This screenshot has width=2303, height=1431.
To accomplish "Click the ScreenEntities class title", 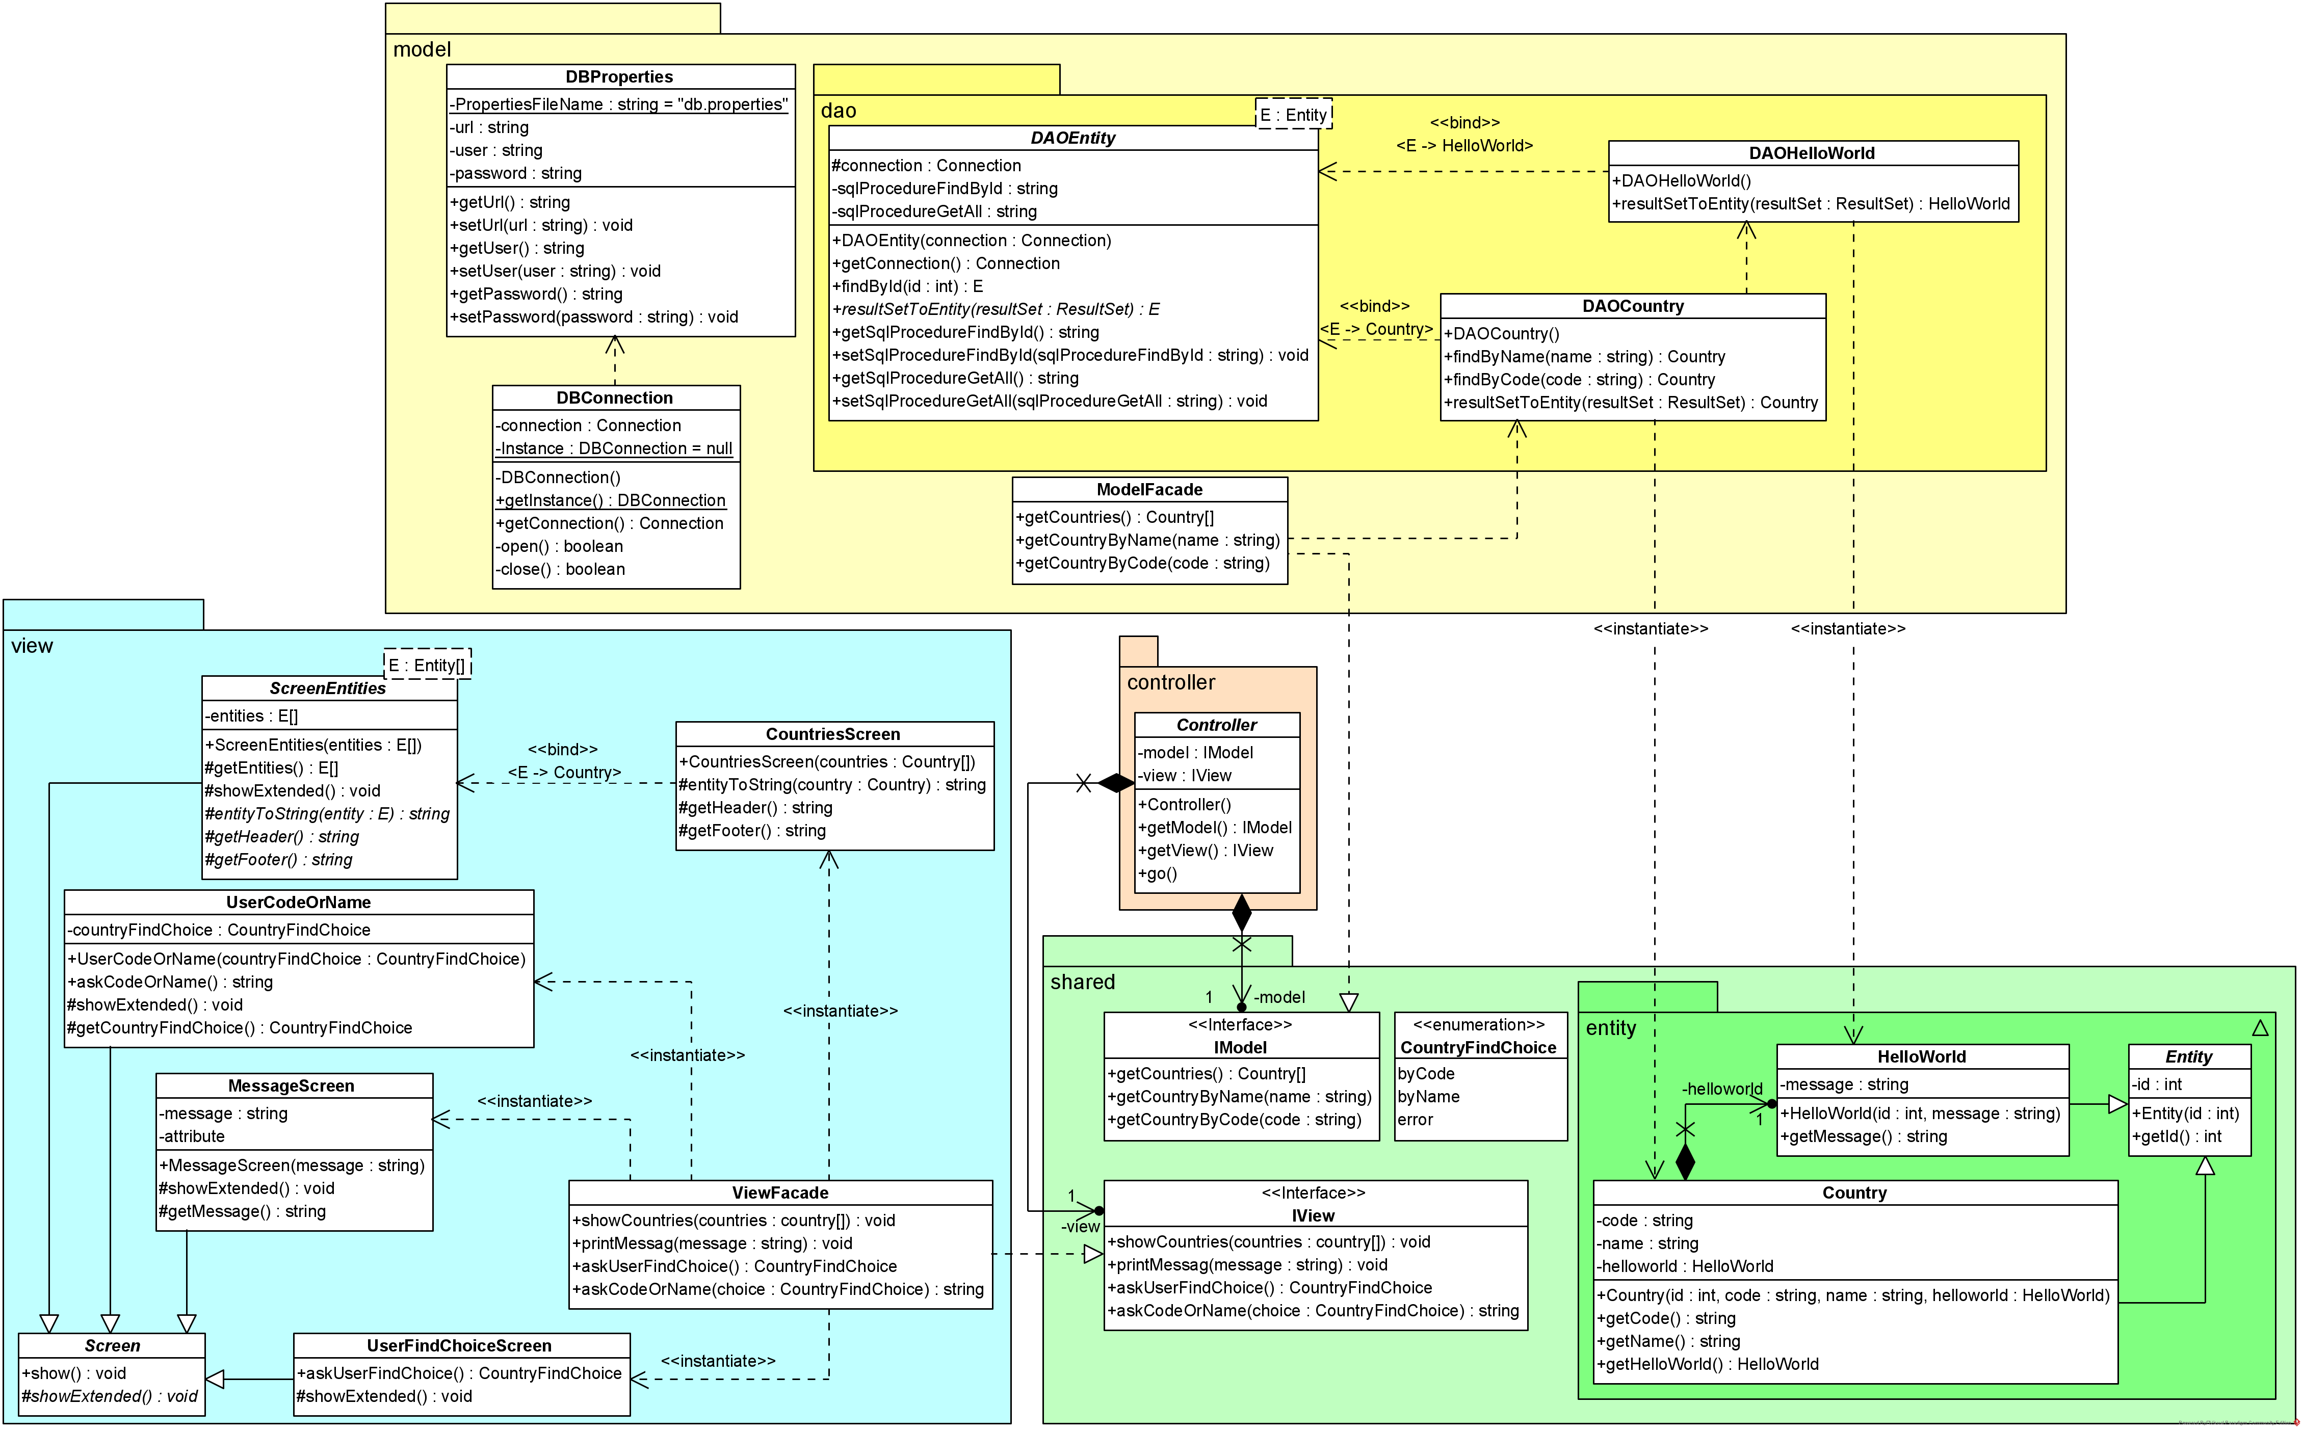I will coord(328,688).
